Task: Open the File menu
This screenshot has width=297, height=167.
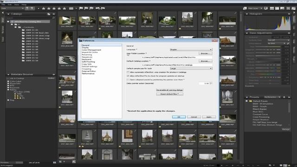Action: [3, 5]
